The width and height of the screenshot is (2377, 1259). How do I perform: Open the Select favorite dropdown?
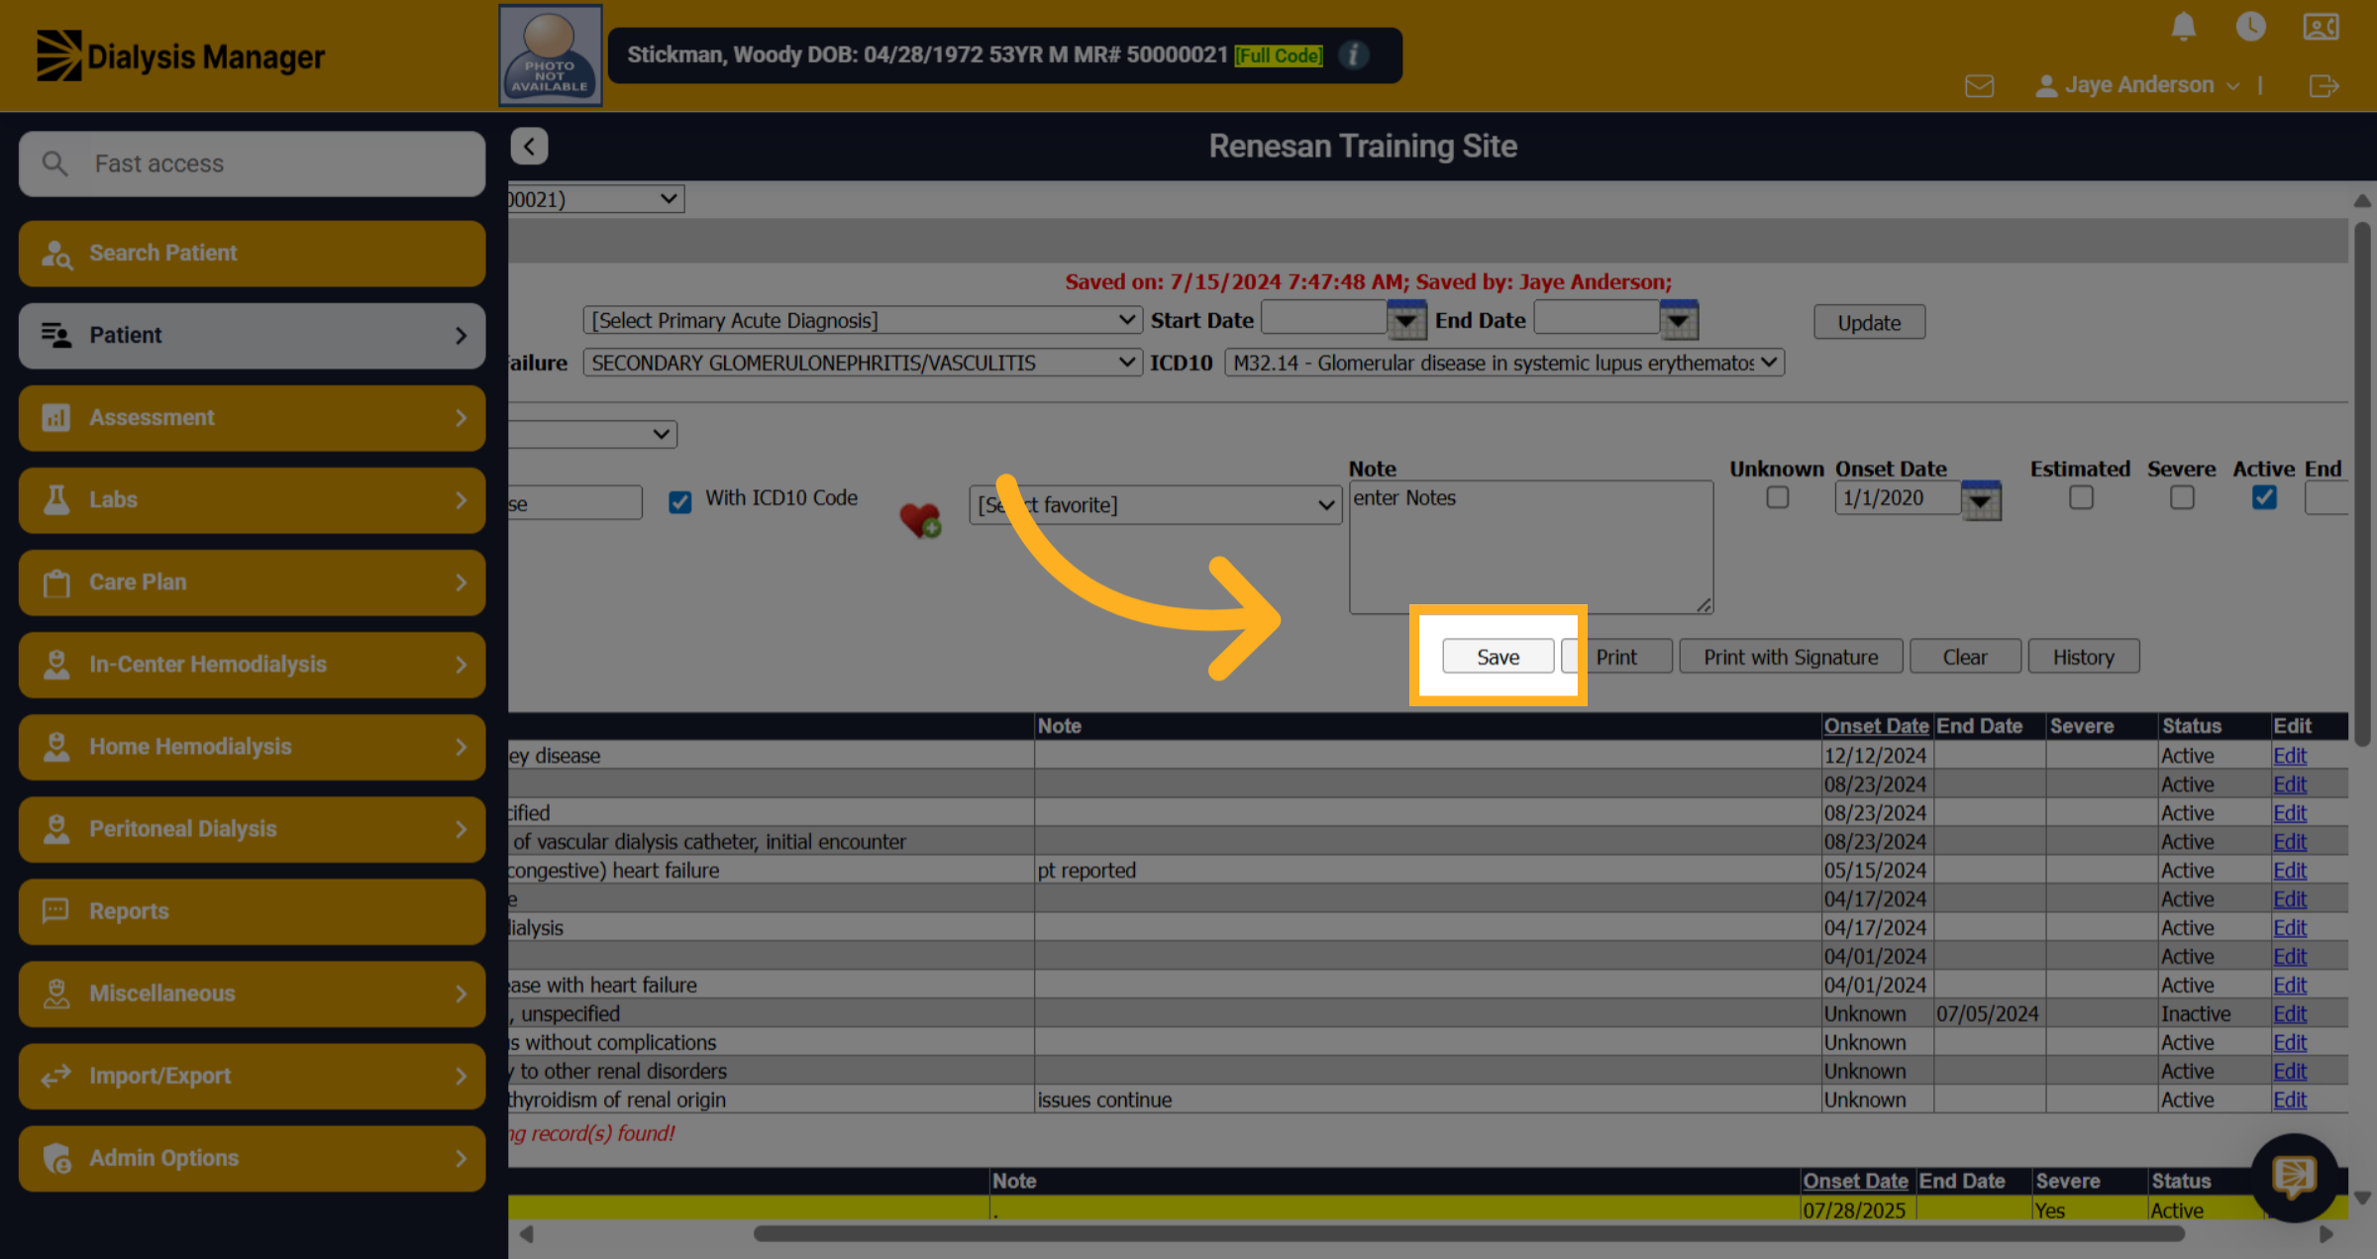pyautogui.click(x=1155, y=505)
